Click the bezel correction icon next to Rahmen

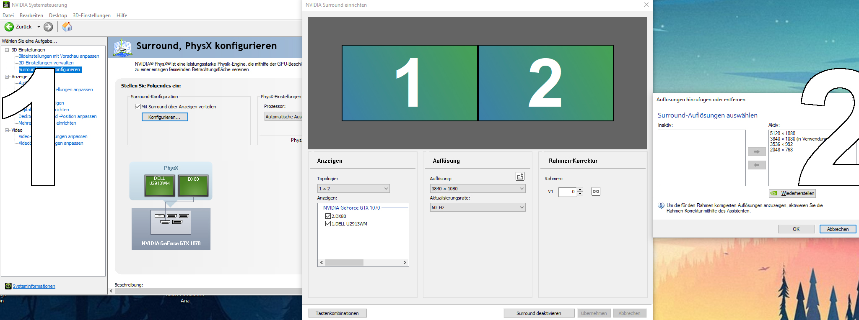[596, 192]
